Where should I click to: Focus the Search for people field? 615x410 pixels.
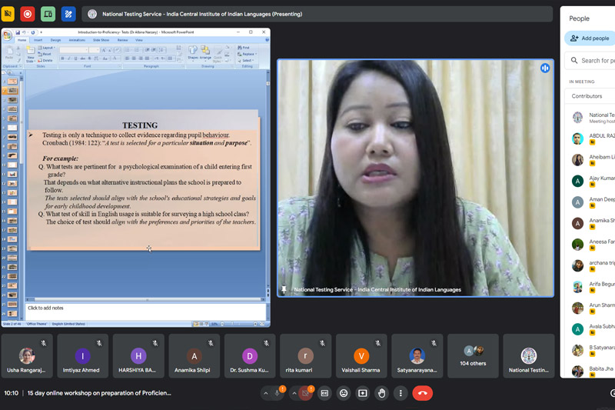pyautogui.click(x=590, y=61)
